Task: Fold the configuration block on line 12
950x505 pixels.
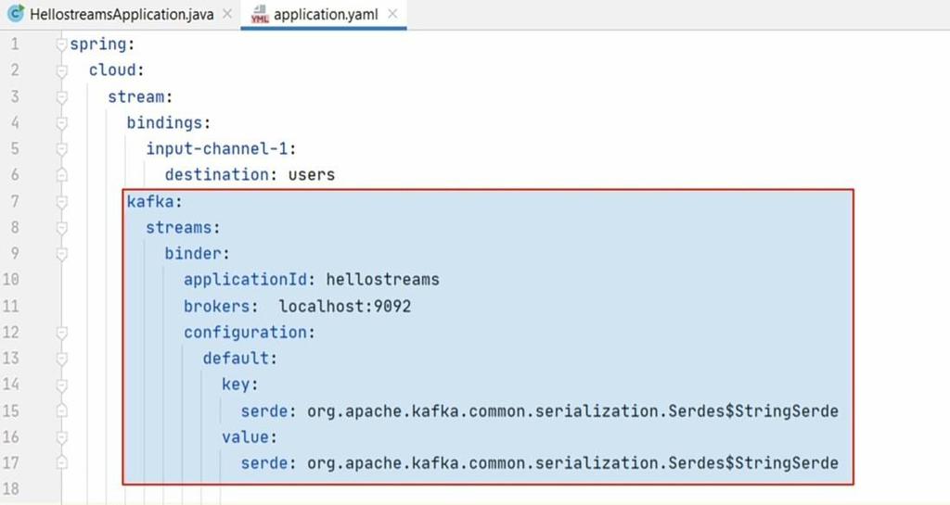Action: pos(61,333)
